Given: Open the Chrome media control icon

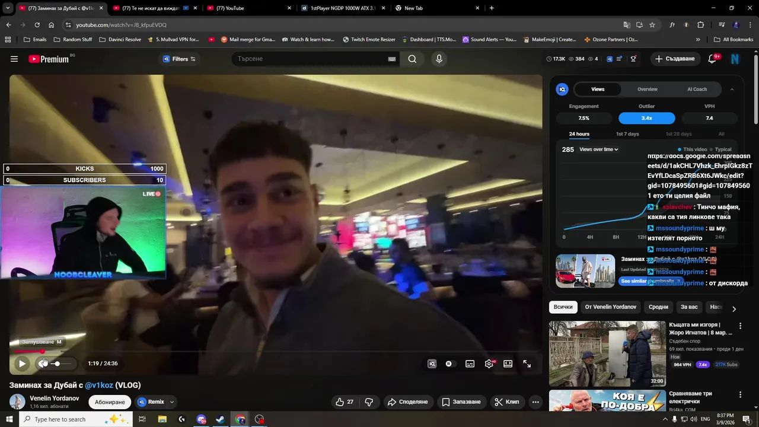Looking at the screenshot, I should [722, 25].
